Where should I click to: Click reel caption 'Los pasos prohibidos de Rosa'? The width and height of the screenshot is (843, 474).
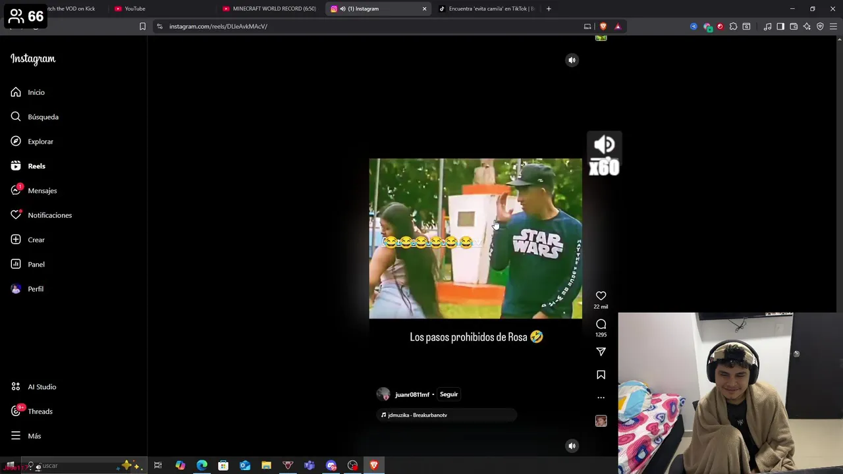[476, 337]
